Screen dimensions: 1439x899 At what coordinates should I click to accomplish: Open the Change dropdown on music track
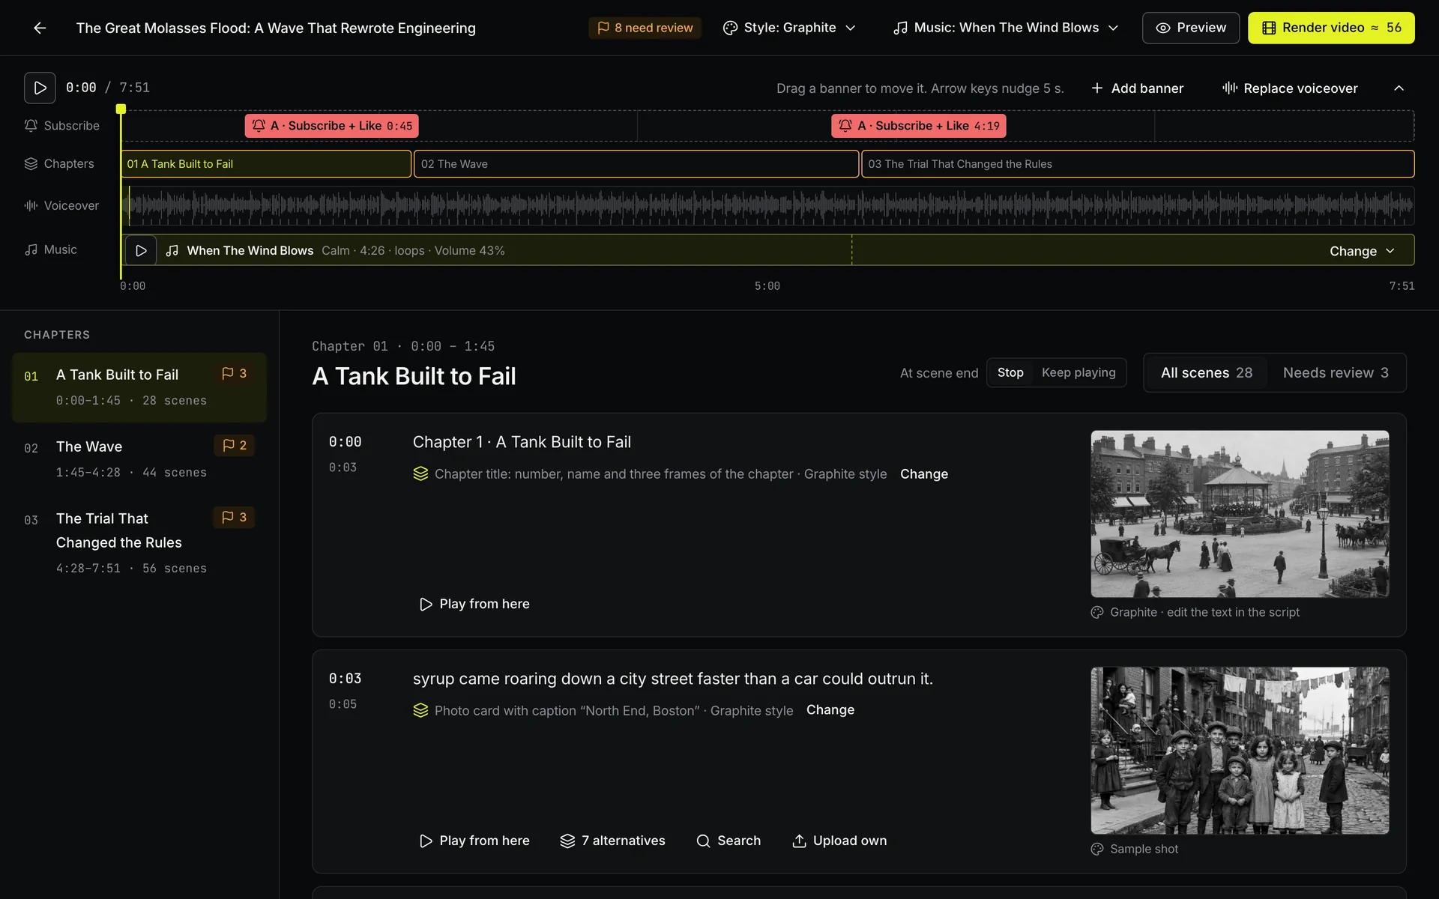pos(1362,251)
